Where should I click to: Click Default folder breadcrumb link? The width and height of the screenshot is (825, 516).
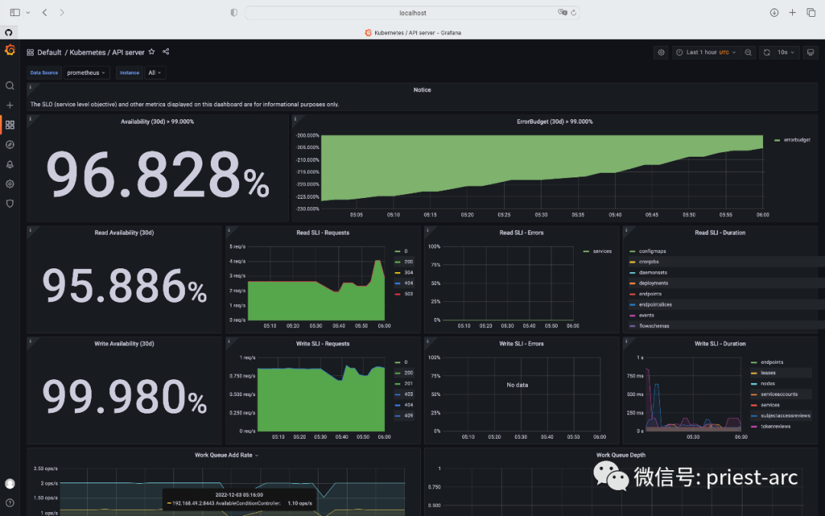(x=50, y=52)
